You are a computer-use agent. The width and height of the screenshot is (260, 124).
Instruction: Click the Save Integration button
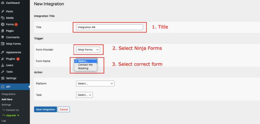[45, 109]
